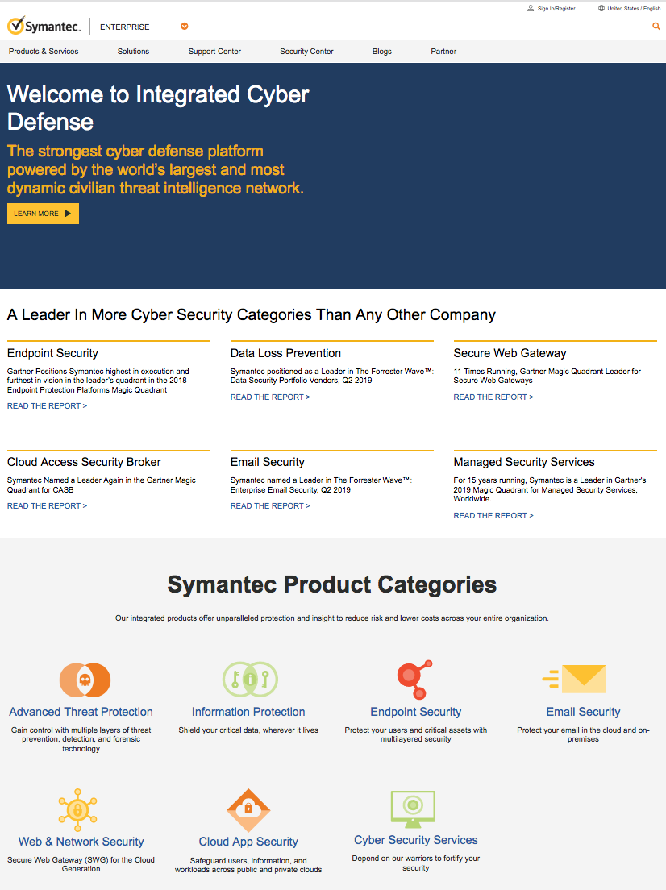Viewport: 666px width, 890px height.
Task: Click the Email Security heading in leader section
Action: [268, 462]
